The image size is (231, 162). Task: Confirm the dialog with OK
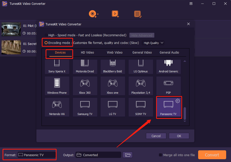(179, 136)
